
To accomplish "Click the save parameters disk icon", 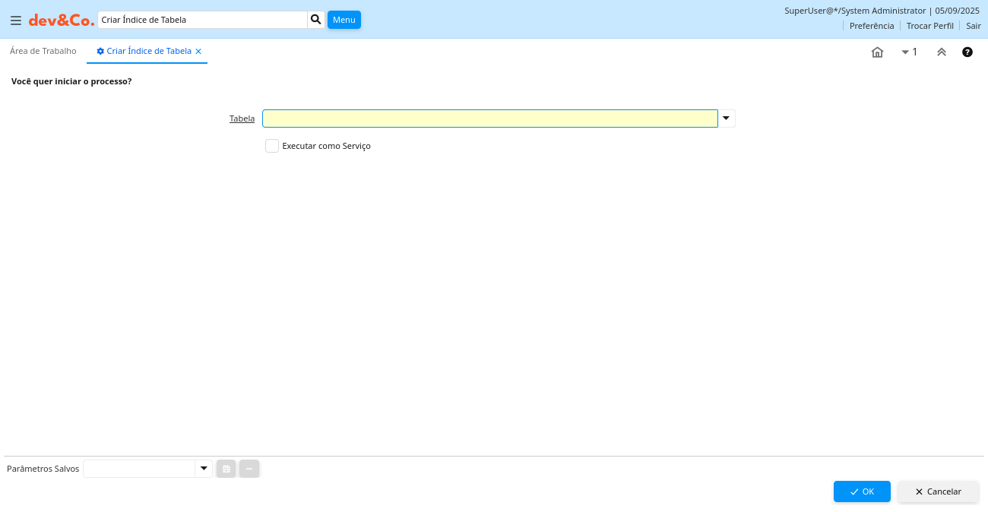I will (x=226, y=469).
